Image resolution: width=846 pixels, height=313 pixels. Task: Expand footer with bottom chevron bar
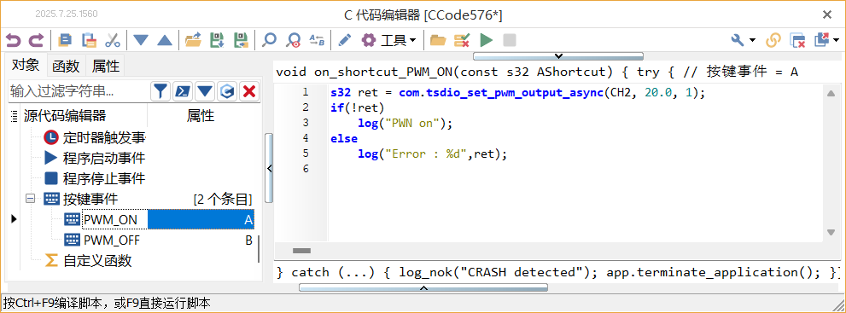(x=423, y=287)
